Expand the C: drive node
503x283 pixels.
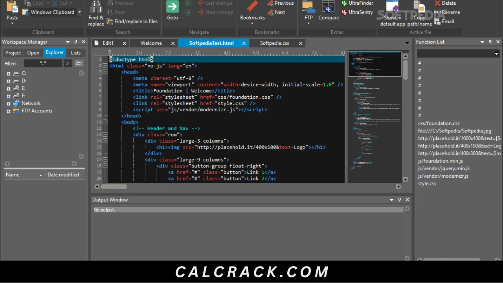pos(8,74)
